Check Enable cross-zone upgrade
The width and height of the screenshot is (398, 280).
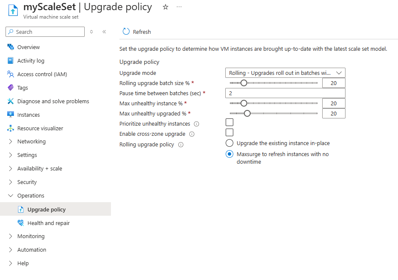229,132
